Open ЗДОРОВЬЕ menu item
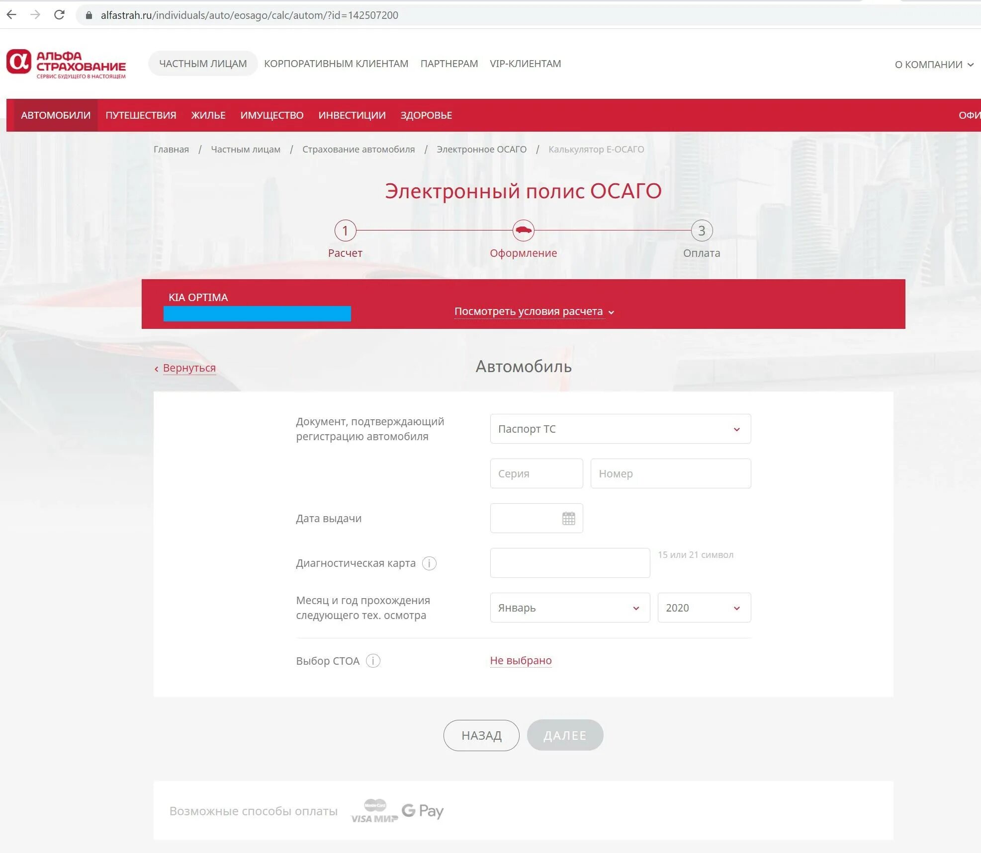Image resolution: width=981 pixels, height=853 pixels. click(426, 115)
